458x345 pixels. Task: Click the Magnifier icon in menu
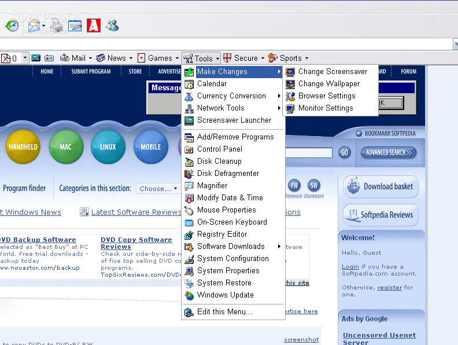[189, 186]
